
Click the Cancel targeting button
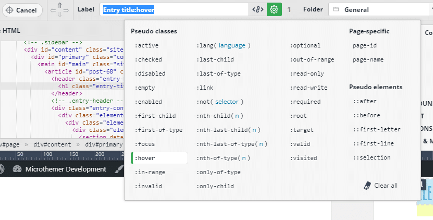pyautogui.click(x=22, y=10)
